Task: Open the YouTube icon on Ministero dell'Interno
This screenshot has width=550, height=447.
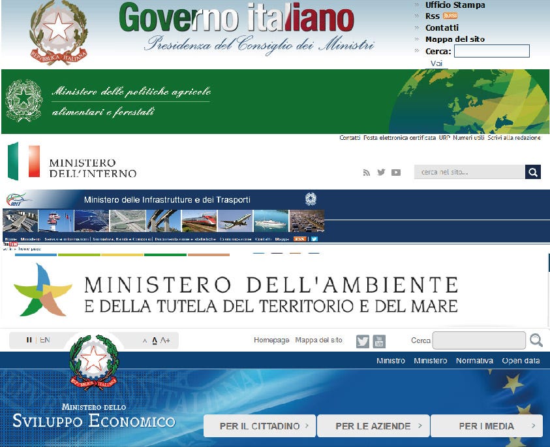Action: coord(396,172)
